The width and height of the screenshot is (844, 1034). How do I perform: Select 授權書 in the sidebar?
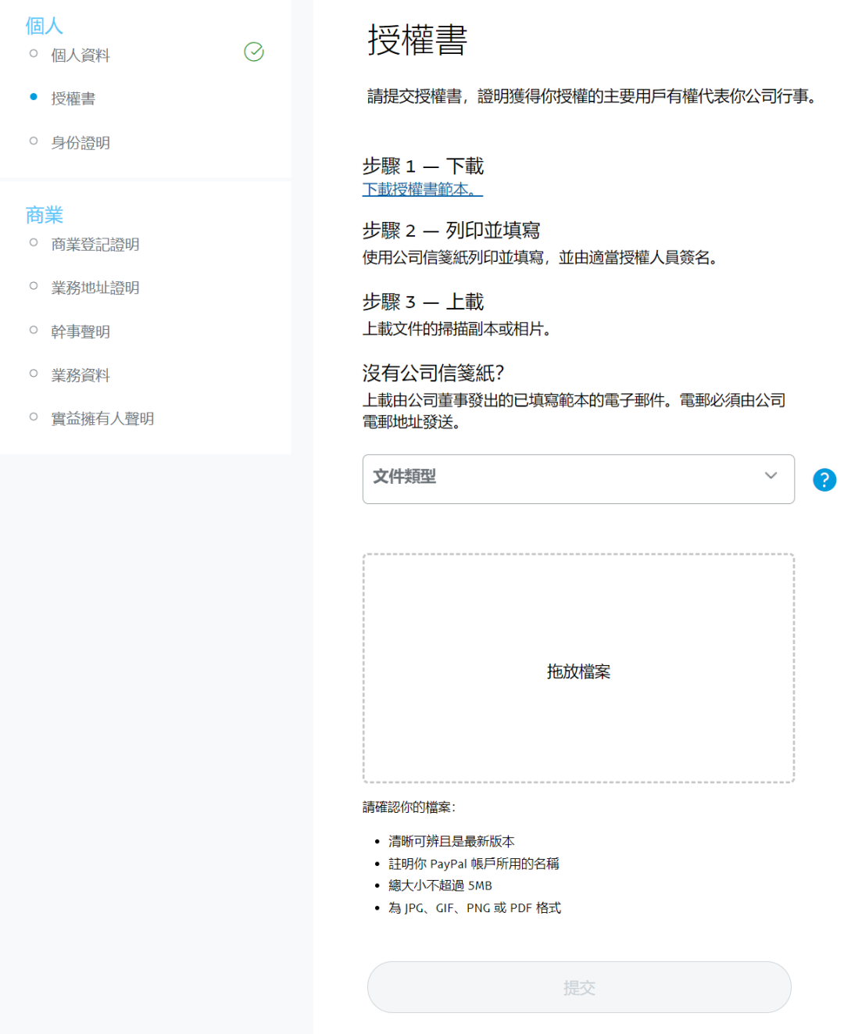pyautogui.click(x=73, y=98)
